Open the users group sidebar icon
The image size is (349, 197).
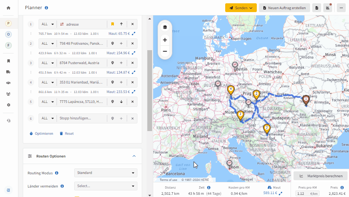pos(8,94)
